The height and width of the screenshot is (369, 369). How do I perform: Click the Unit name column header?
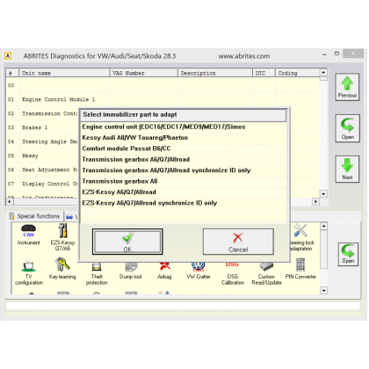(x=64, y=73)
